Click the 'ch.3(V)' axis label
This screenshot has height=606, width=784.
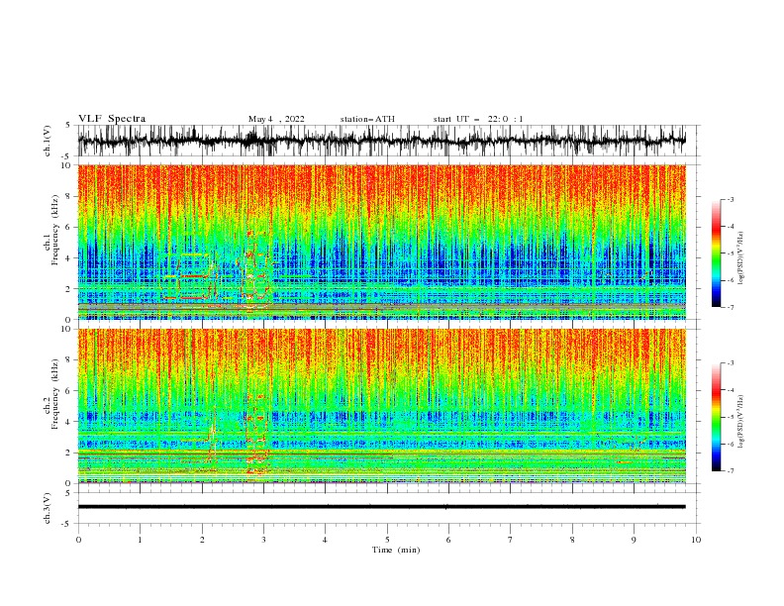click(x=48, y=508)
